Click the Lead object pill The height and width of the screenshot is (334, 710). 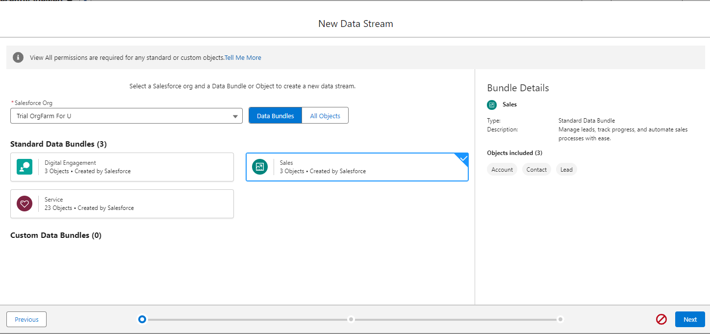(566, 170)
